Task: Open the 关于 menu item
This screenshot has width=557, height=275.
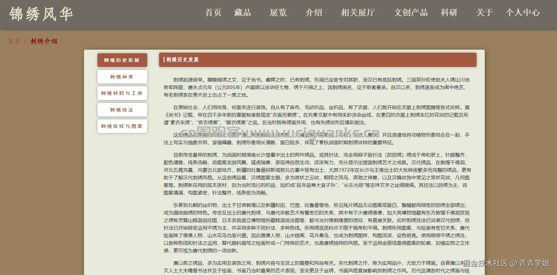Action: coord(484,12)
